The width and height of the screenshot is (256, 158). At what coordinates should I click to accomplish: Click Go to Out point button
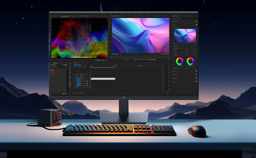click(146, 60)
